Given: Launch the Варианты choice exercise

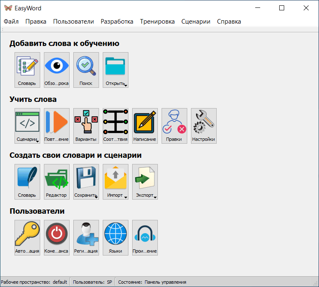Looking at the screenshot, I should (86, 126).
